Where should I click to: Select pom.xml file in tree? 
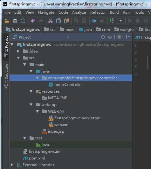click(34, 158)
